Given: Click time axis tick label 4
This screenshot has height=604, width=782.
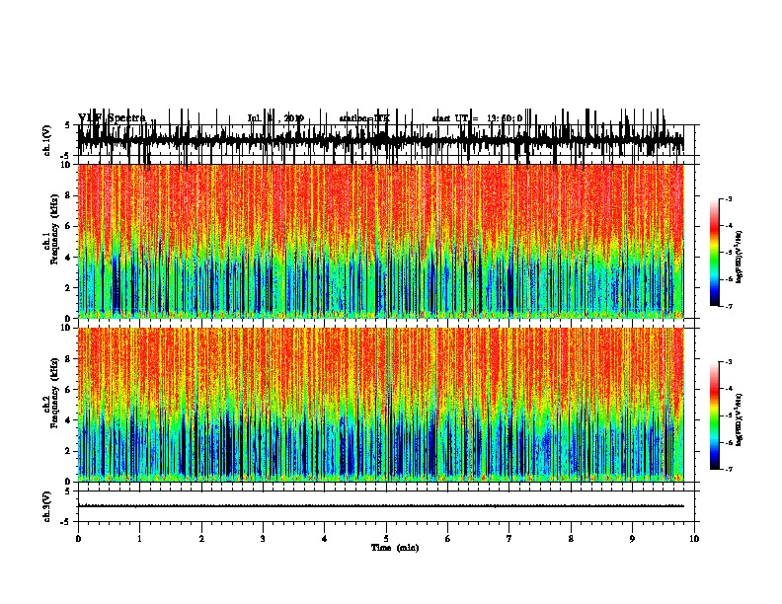Looking at the screenshot, I should pyautogui.click(x=325, y=539).
